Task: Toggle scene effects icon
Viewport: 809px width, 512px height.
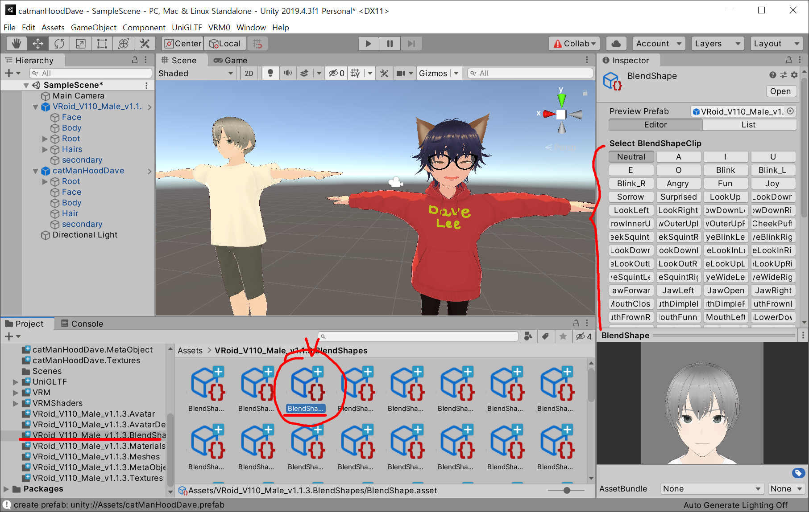Action: [304, 74]
